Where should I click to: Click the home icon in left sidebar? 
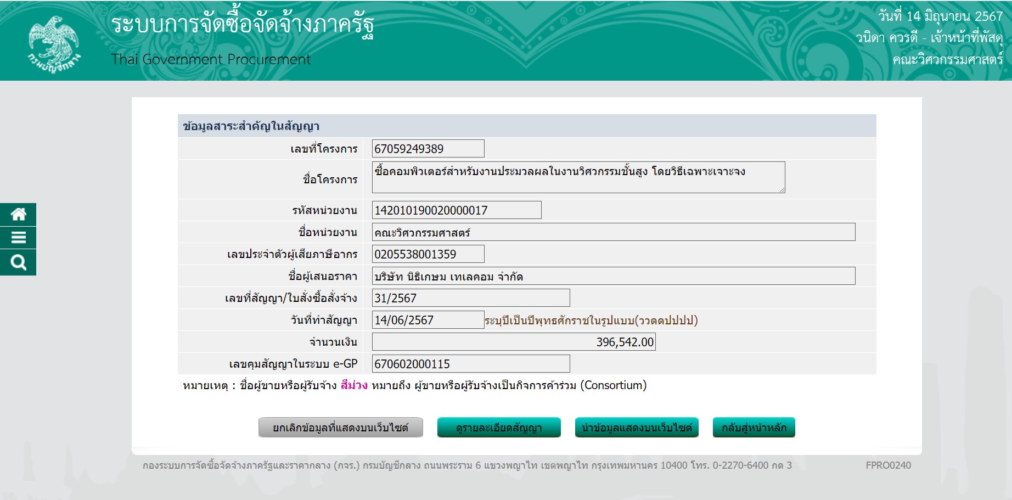click(x=18, y=214)
